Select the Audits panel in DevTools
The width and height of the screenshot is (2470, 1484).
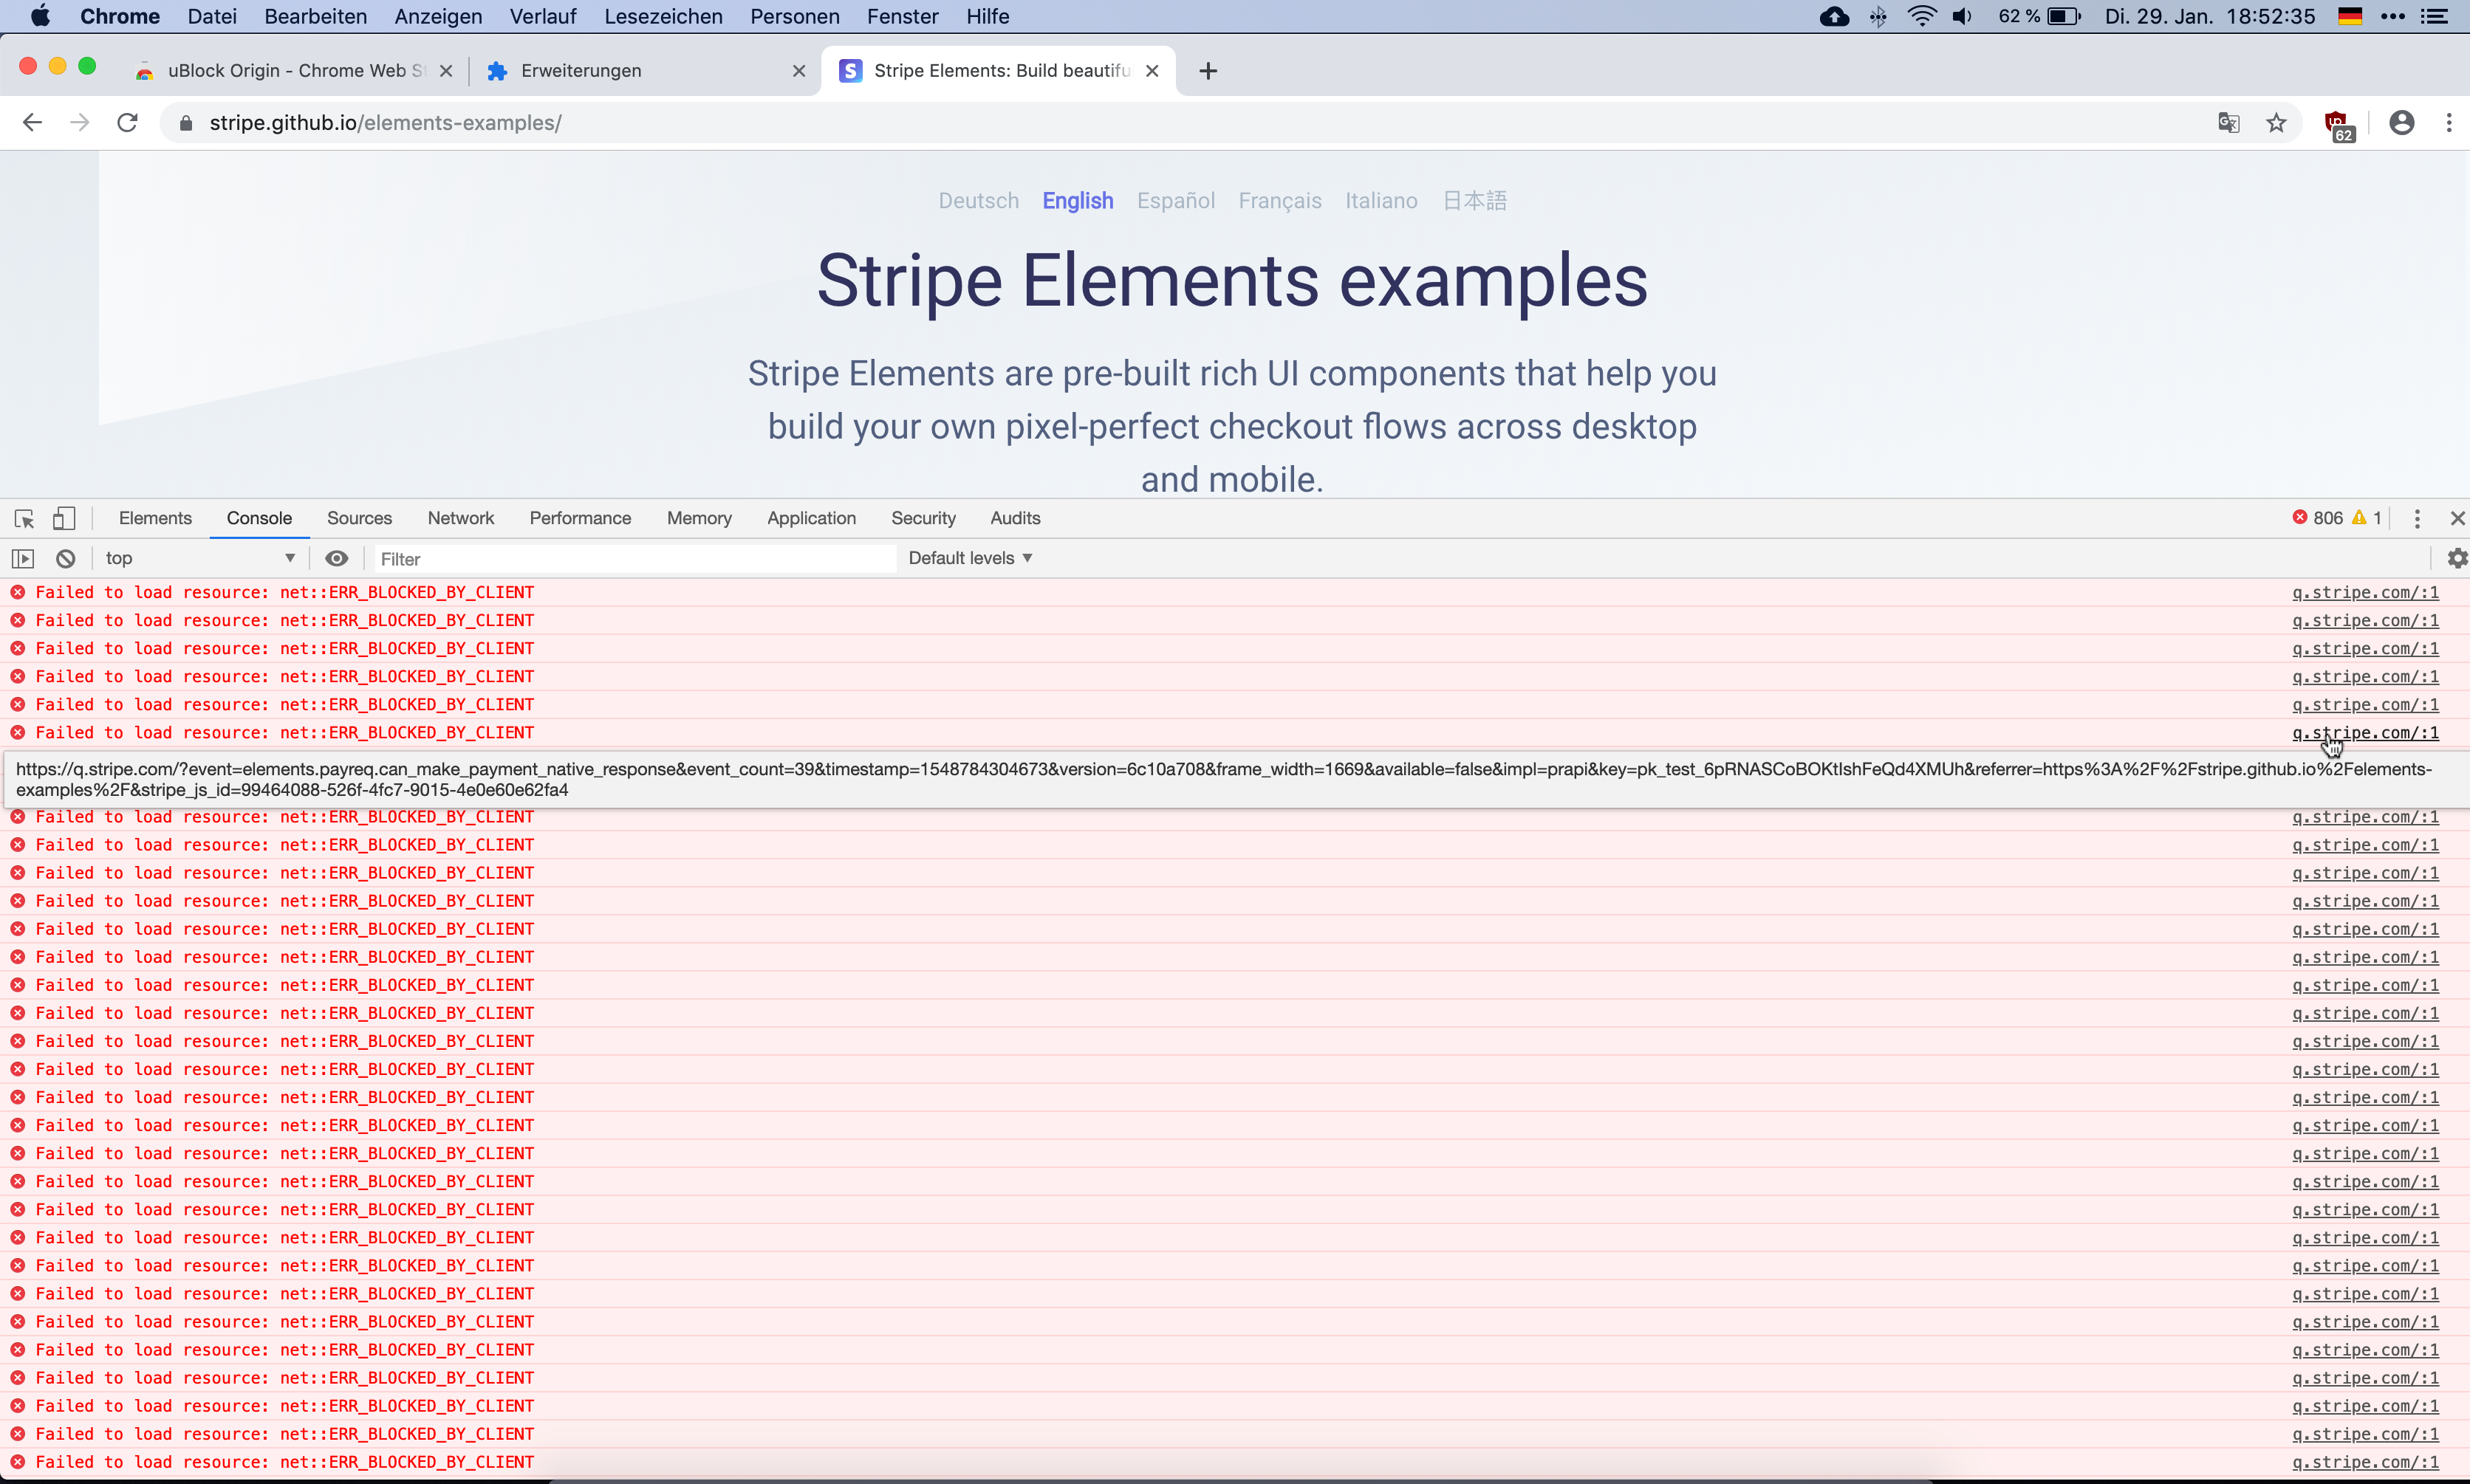click(x=1013, y=518)
